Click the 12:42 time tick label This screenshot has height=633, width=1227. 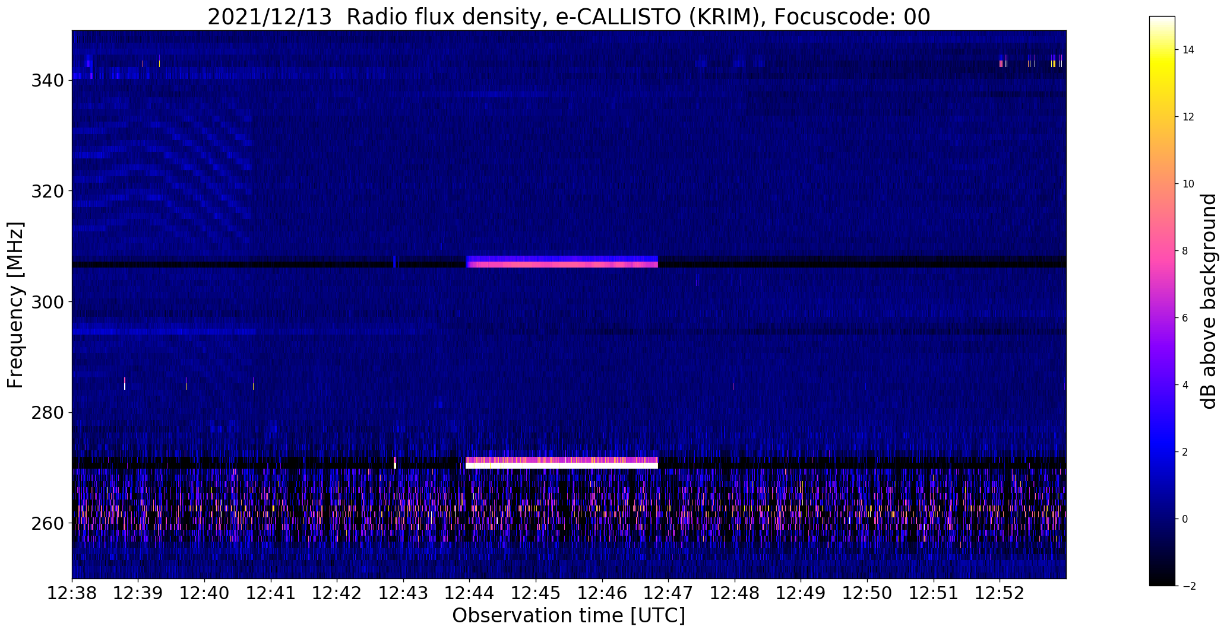(x=337, y=593)
